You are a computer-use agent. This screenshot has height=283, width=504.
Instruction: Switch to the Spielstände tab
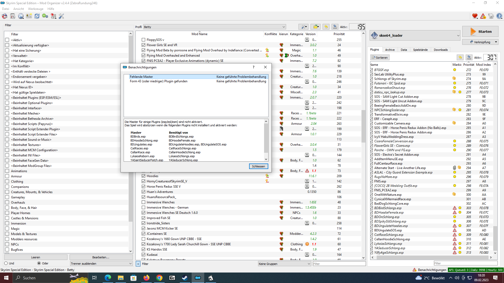click(420, 50)
